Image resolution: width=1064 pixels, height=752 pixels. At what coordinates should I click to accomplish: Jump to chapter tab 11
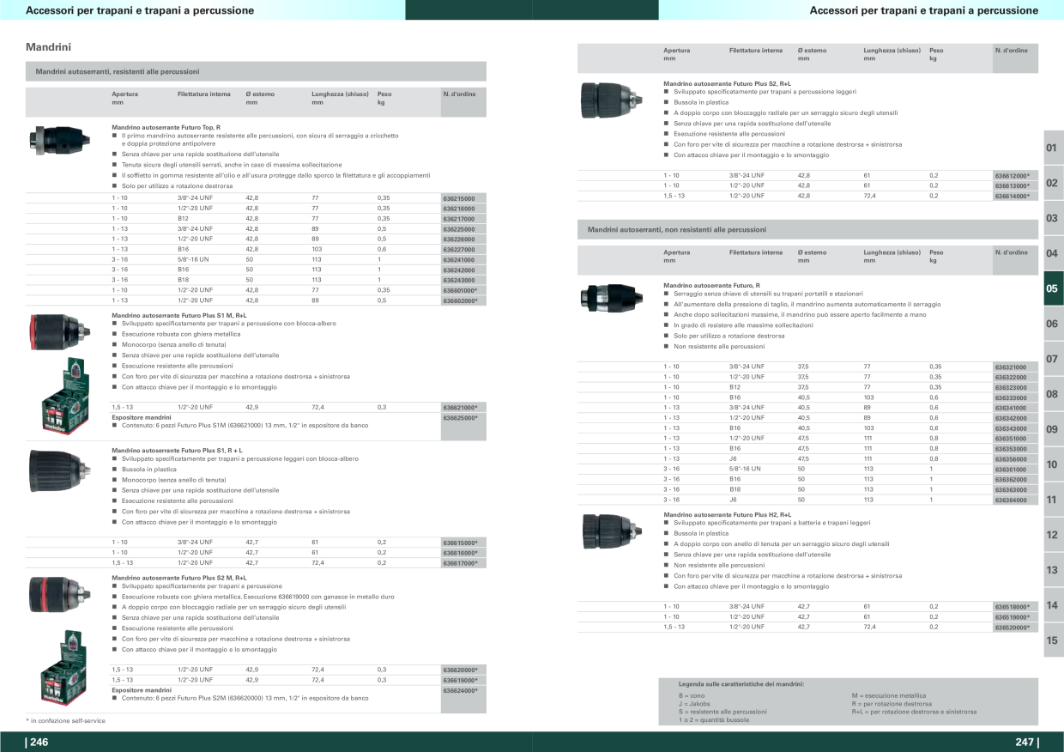(1053, 500)
